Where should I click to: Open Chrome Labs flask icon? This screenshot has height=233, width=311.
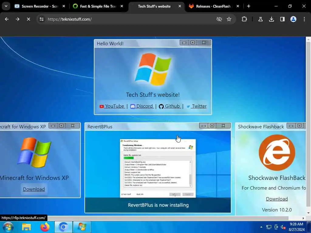pyautogui.click(x=260, y=19)
